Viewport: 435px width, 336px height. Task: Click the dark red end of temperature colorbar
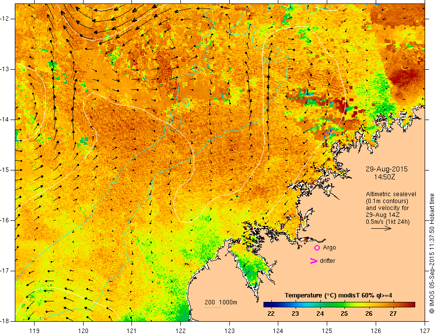(412, 305)
